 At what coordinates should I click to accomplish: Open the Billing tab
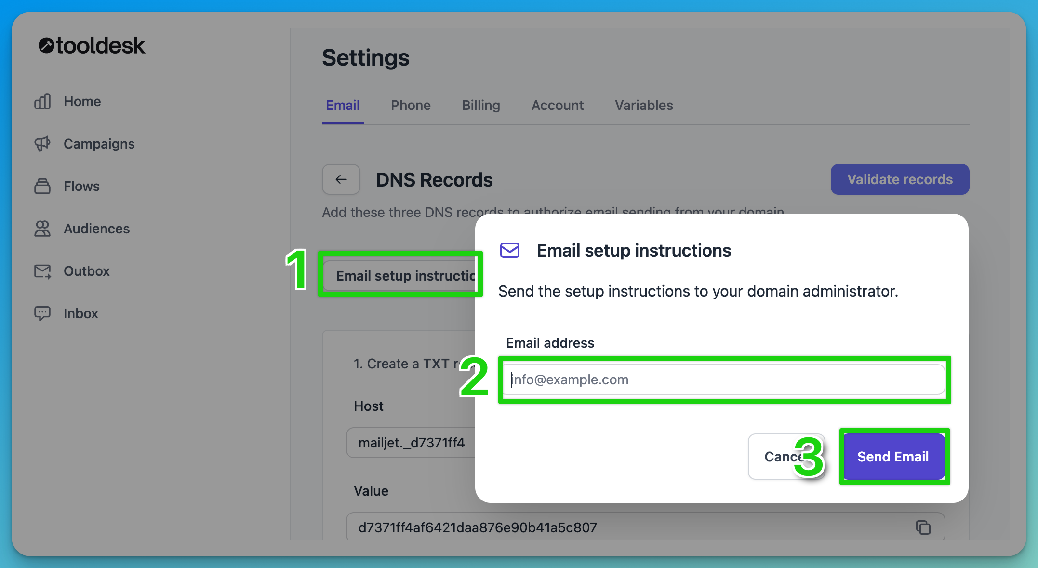coord(480,105)
